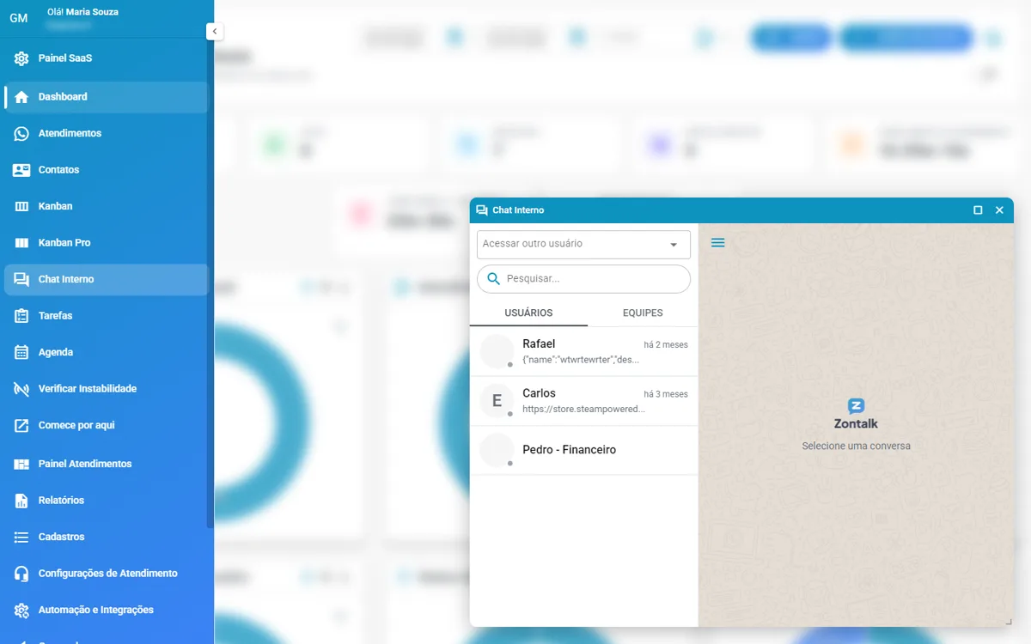Click the Olá! Maria Souza greeting
The image size is (1031, 644).
coord(83,12)
